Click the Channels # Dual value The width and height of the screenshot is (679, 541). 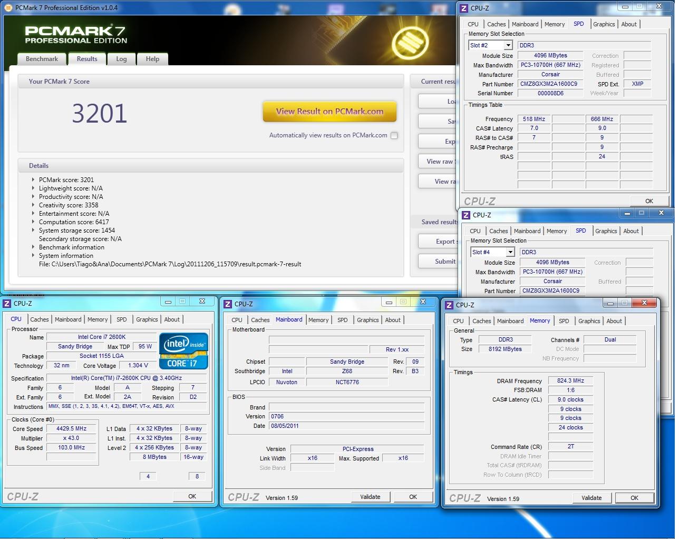[x=610, y=340]
